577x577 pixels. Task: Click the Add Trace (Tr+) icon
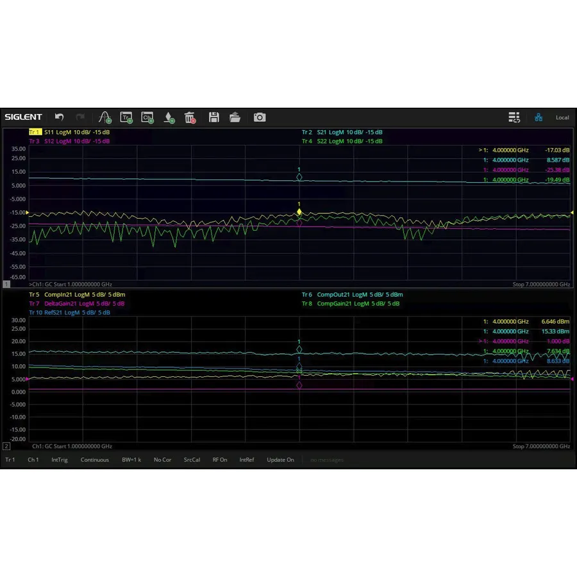tap(126, 117)
